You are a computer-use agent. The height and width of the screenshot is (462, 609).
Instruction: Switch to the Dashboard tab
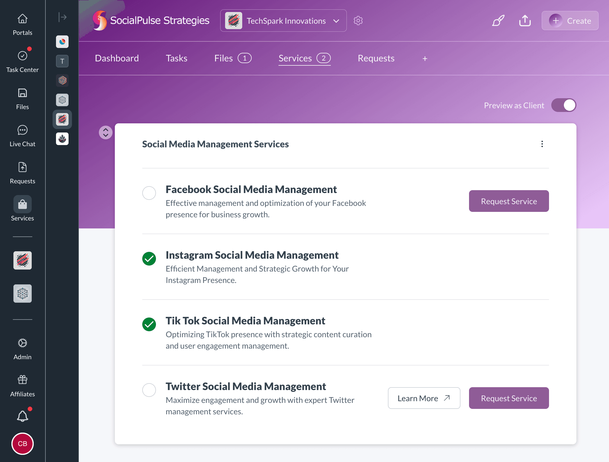pos(117,58)
